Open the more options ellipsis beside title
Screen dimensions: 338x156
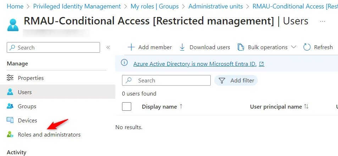(x=322, y=21)
